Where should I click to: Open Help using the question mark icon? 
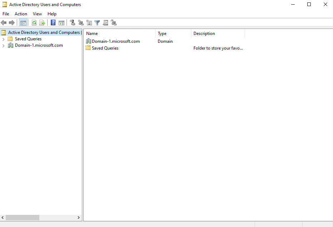(53, 22)
